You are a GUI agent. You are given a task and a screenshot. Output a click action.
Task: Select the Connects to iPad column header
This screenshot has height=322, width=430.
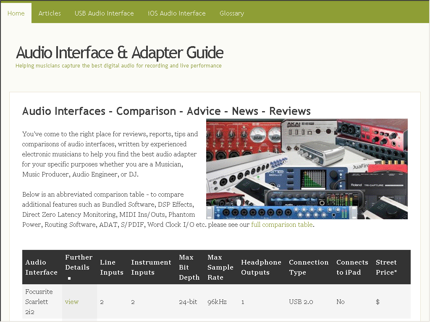click(352, 267)
